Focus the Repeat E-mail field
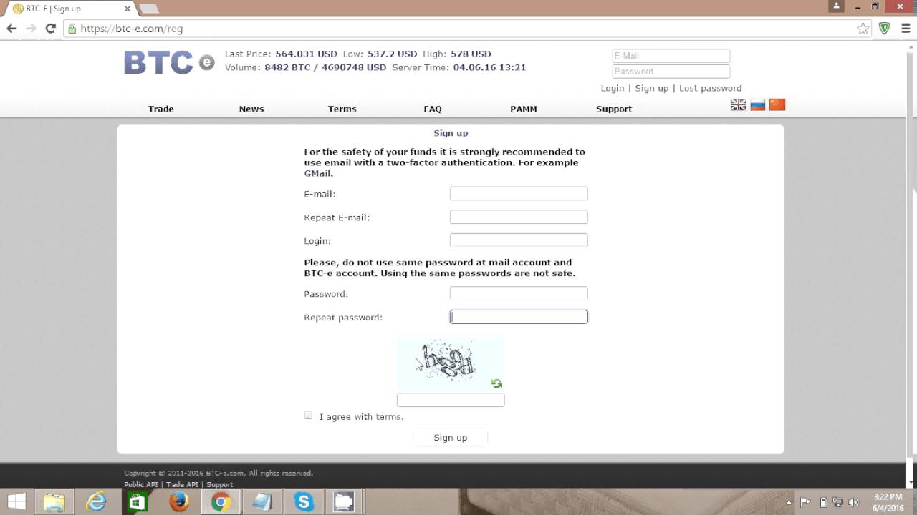This screenshot has width=917, height=515. point(519,217)
